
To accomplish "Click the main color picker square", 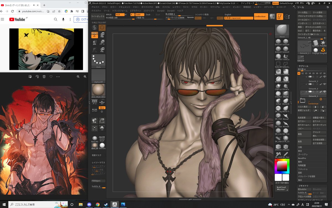I will [282, 166].
